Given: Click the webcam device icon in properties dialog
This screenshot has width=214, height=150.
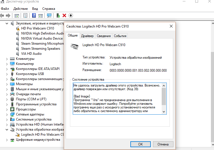Looking at the screenshot, I should (x=74, y=46).
